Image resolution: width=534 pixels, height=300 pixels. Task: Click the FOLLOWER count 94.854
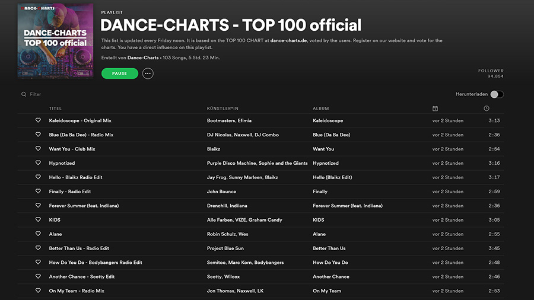495,76
